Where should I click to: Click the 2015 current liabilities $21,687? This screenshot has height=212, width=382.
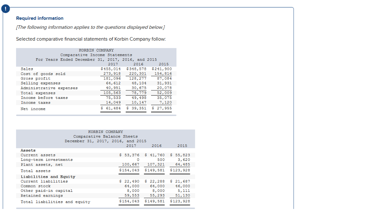click(180, 181)
